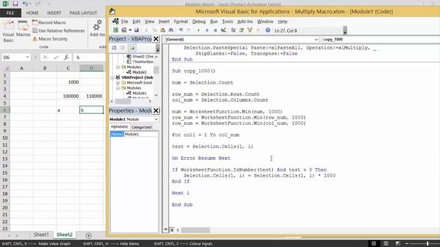Click the Cut scissors icon in VBA toolbar
This screenshot has width=440, height=247.
point(146,30)
